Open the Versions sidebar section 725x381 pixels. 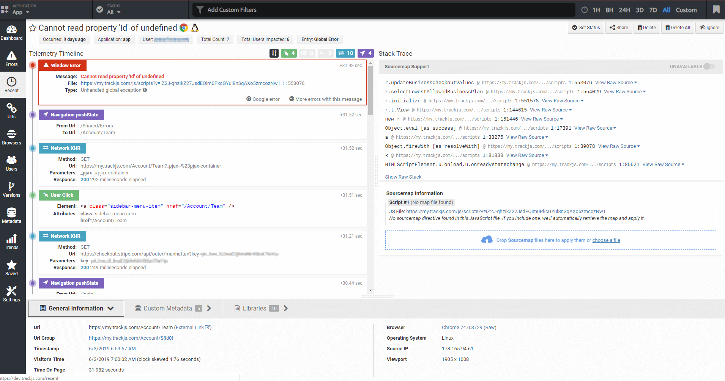click(11, 190)
